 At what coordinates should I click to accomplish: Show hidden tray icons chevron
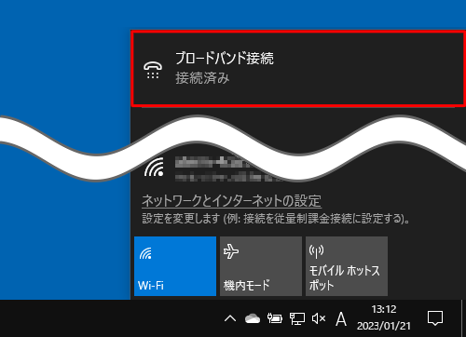[x=230, y=318]
